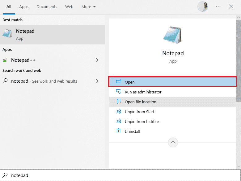Click the Best match heading
The width and height of the screenshot is (241, 181).
click(12, 20)
